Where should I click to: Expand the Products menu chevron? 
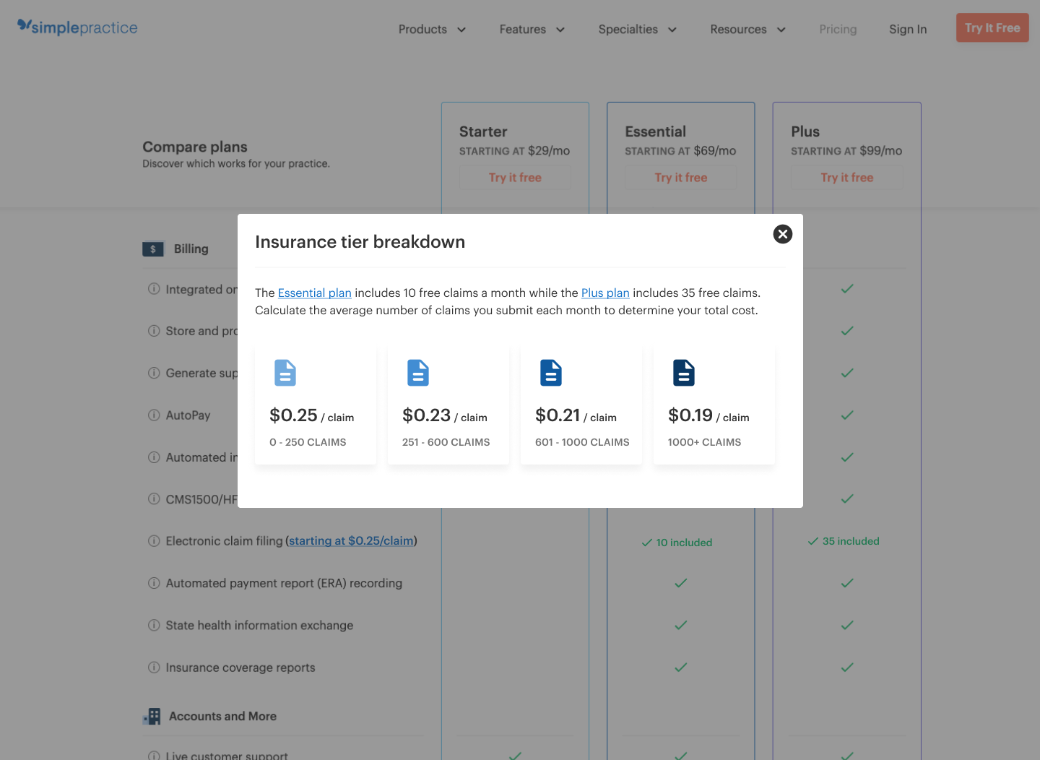click(x=461, y=30)
